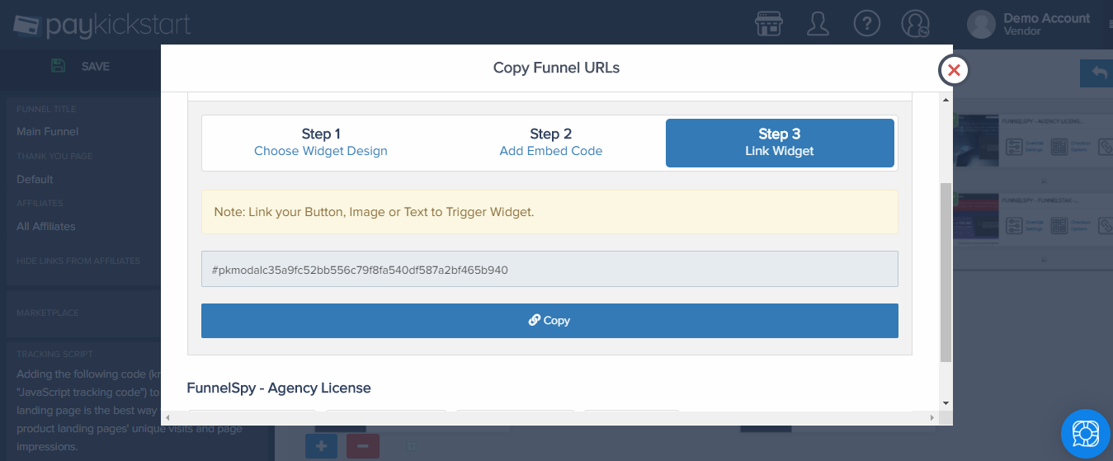Open the help question mark icon

pyautogui.click(x=867, y=24)
